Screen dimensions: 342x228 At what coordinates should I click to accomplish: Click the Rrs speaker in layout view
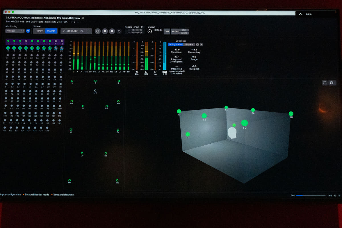117,180
